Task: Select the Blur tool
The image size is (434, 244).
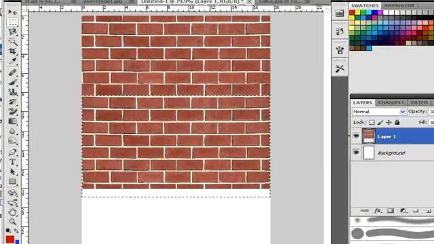Action: [x=12, y=131]
